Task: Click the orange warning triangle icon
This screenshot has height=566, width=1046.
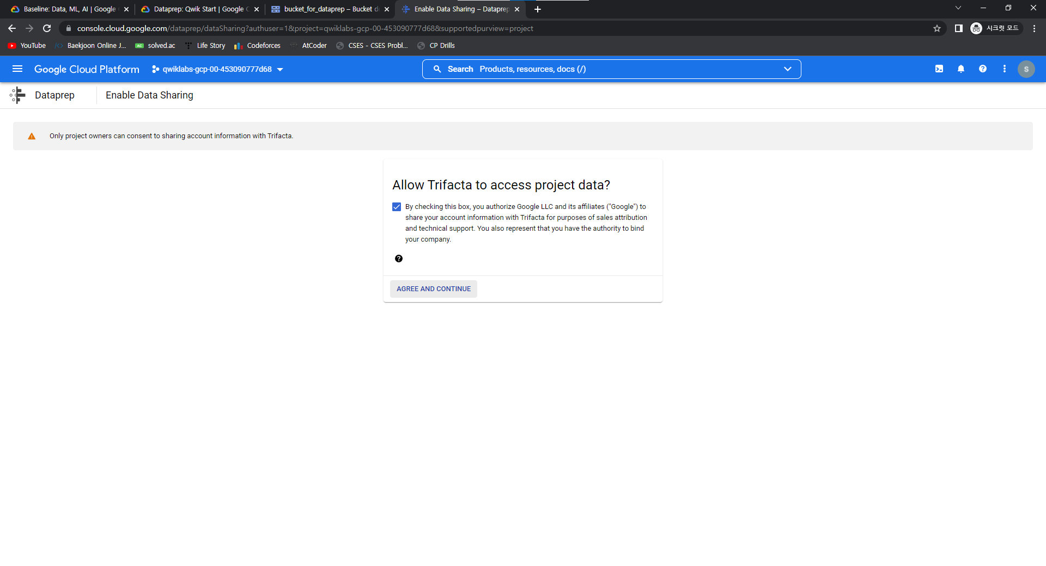Action: [32, 136]
